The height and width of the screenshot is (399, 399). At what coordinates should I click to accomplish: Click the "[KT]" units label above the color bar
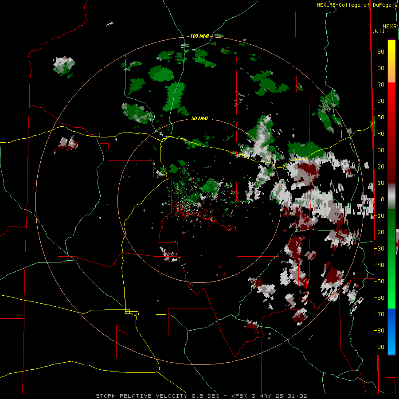tap(379, 31)
